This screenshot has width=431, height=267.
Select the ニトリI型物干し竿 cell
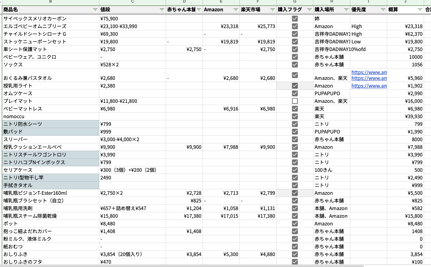[51, 178]
